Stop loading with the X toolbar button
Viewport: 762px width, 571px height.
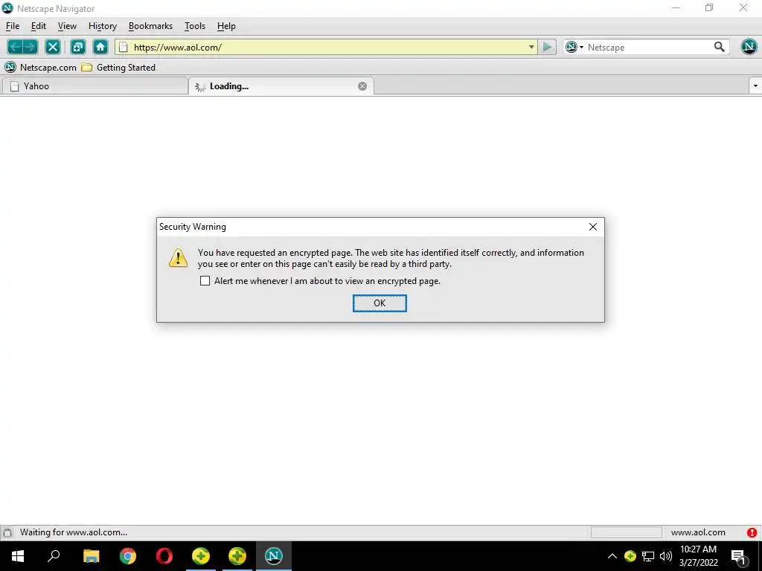53,47
